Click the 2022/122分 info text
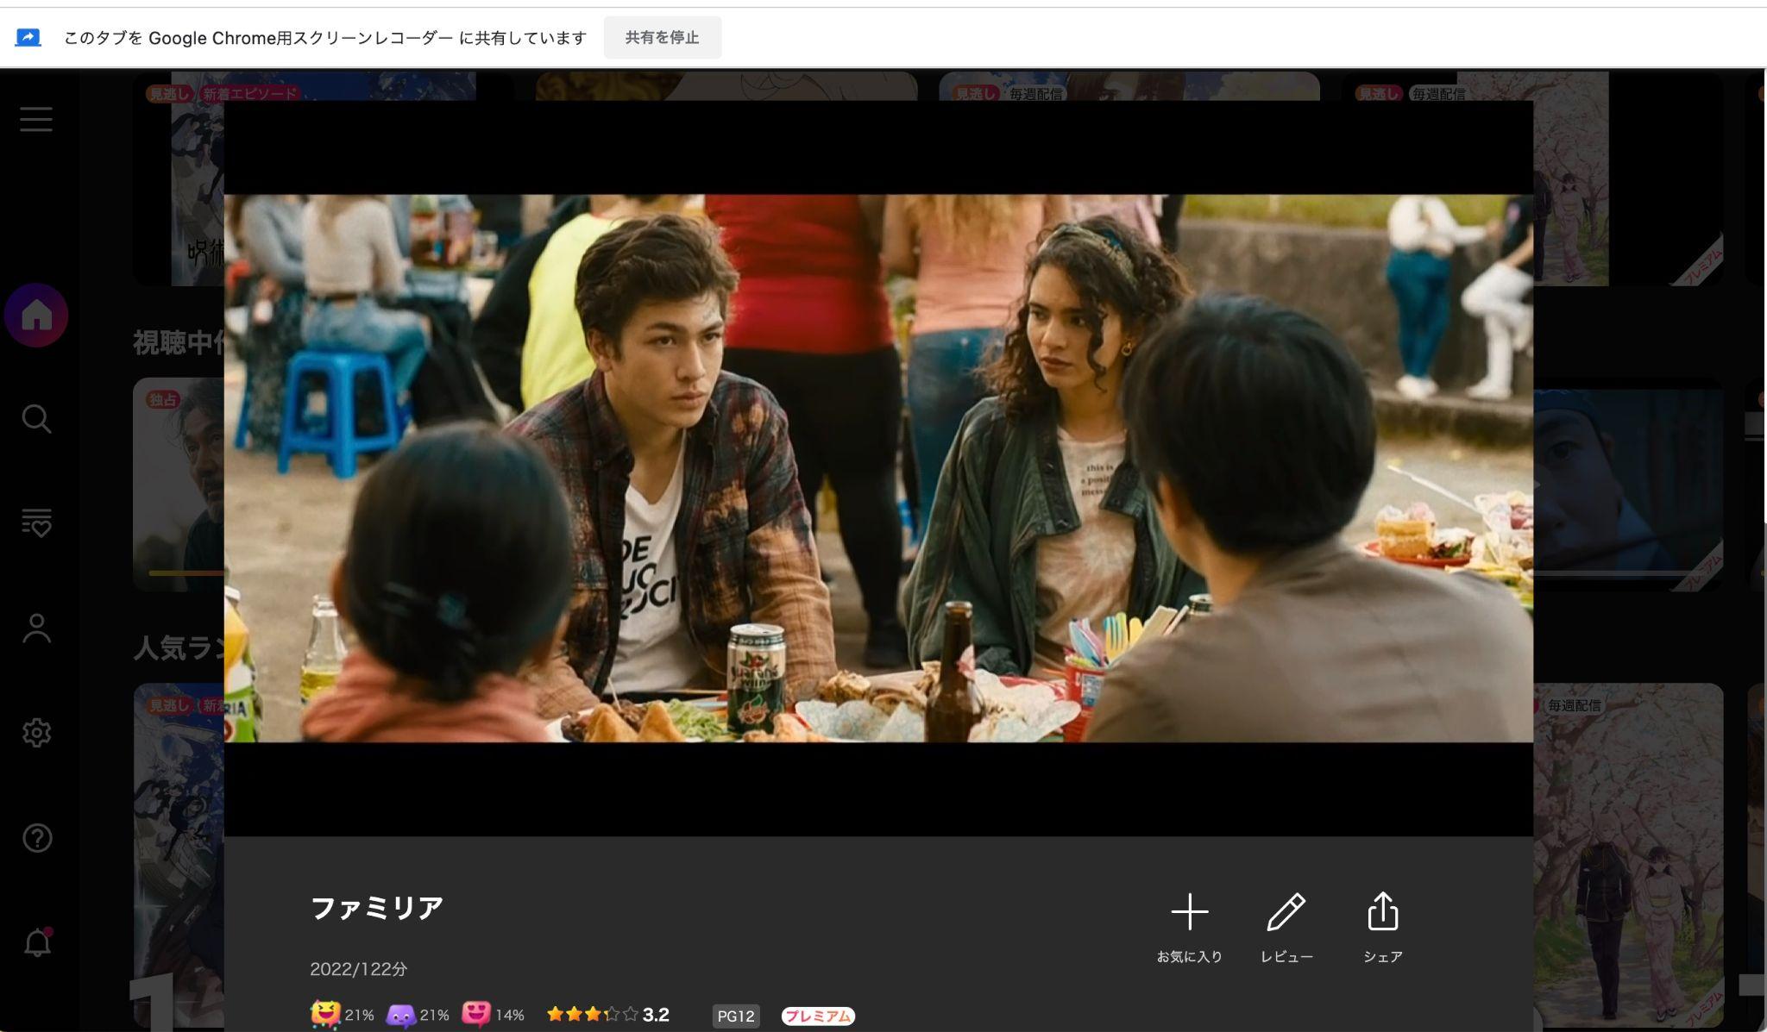This screenshot has width=1767, height=1032. (x=359, y=969)
